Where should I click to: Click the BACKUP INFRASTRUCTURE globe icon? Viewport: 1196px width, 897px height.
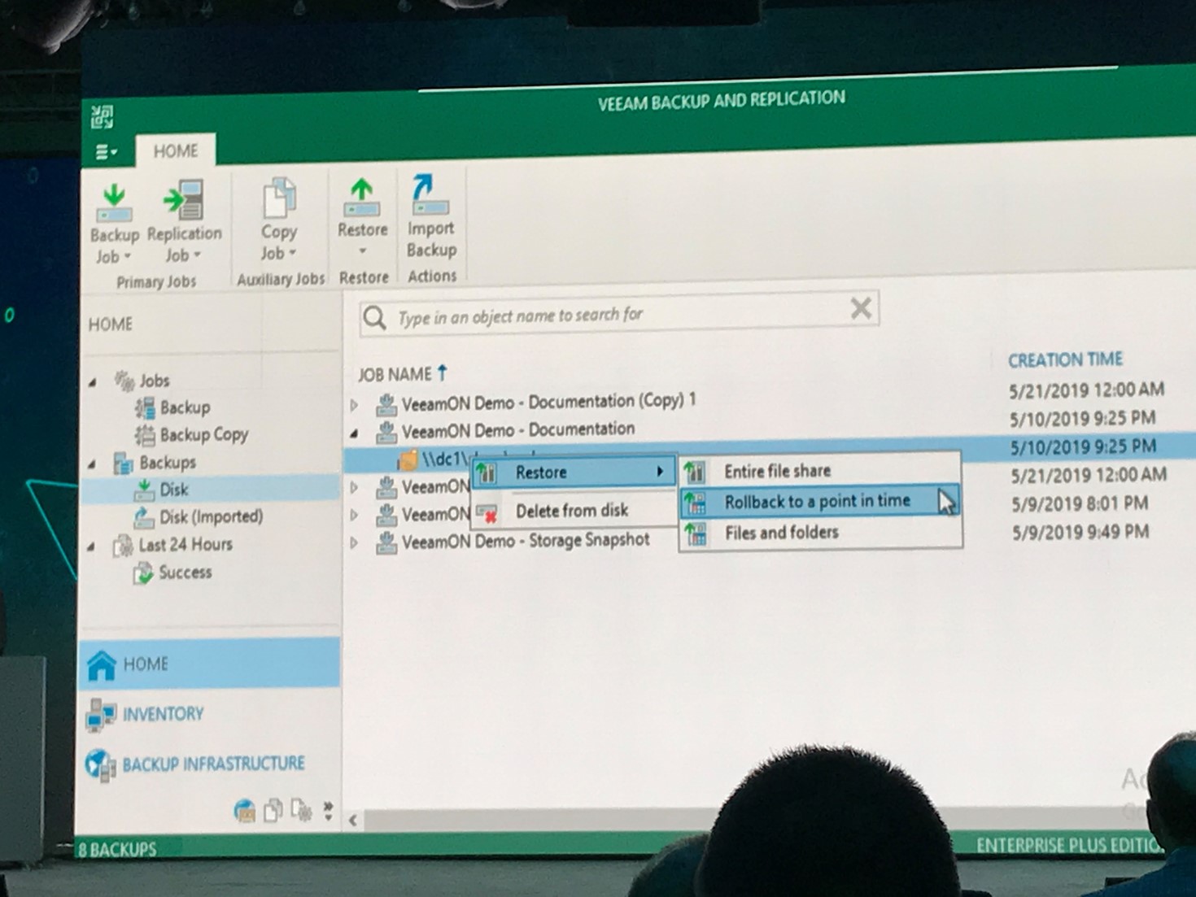[101, 765]
